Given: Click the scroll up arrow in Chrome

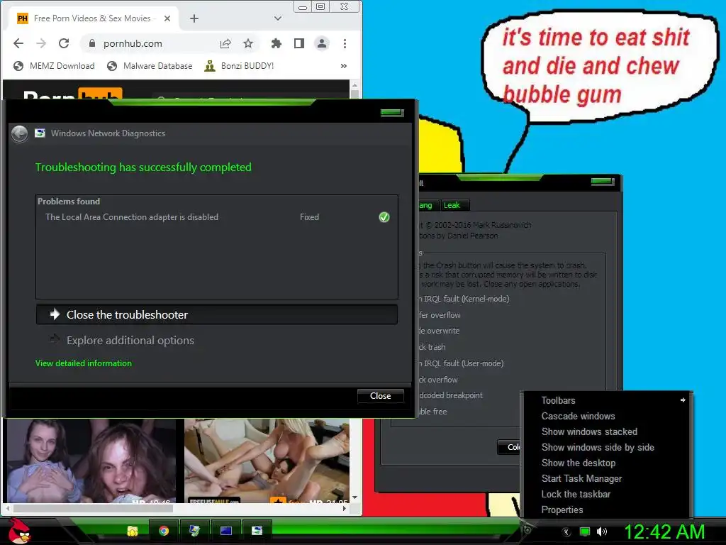Looking at the screenshot, I should point(354,85).
